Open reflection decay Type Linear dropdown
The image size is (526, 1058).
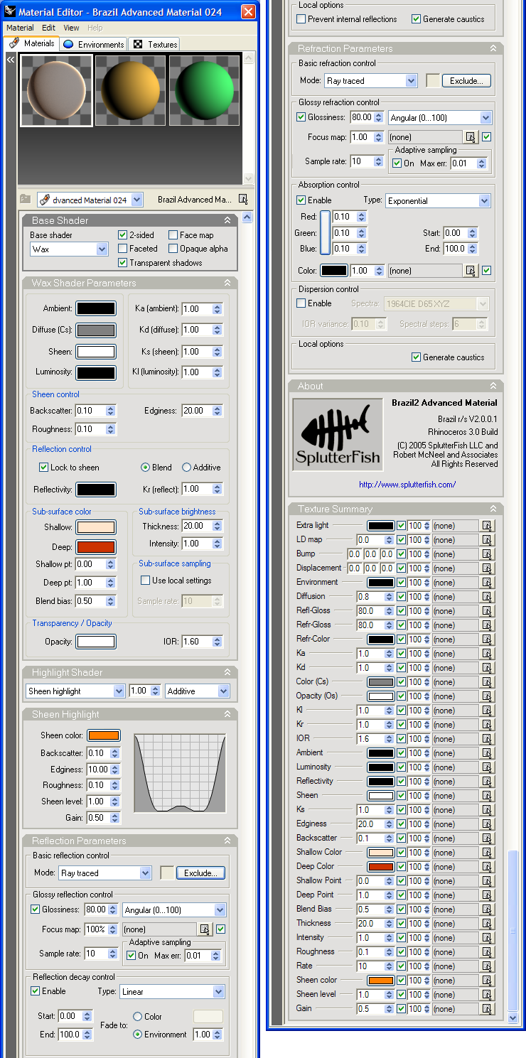173,992
